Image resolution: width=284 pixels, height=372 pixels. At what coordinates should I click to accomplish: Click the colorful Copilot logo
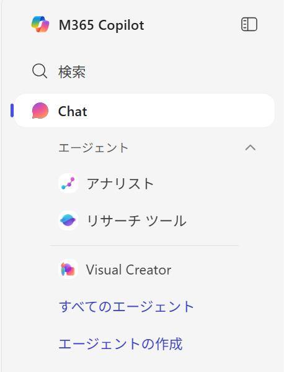point(40,24)
